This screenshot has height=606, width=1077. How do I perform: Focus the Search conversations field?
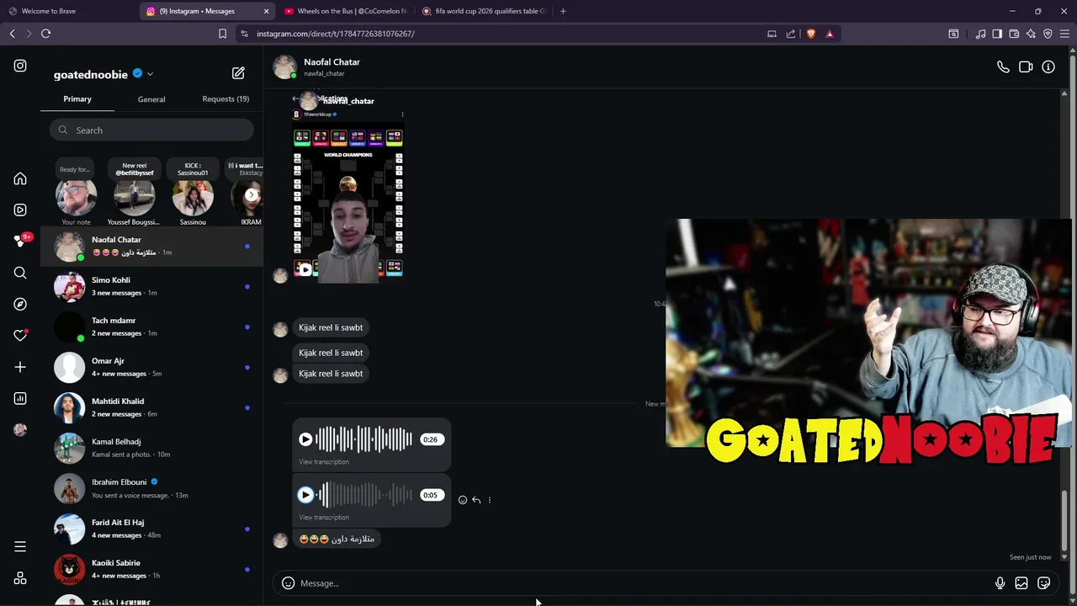[151, 130]
